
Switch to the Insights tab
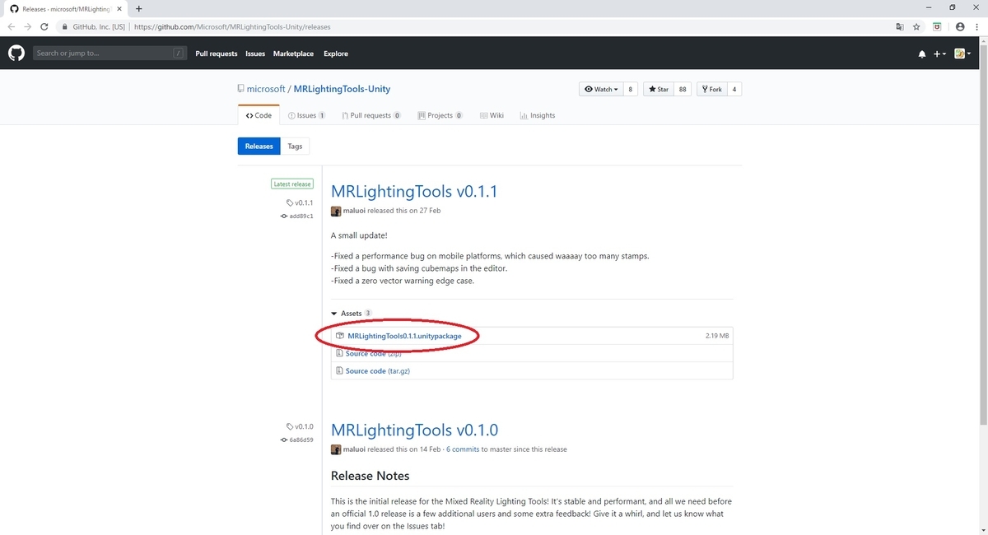coord(538,116)
